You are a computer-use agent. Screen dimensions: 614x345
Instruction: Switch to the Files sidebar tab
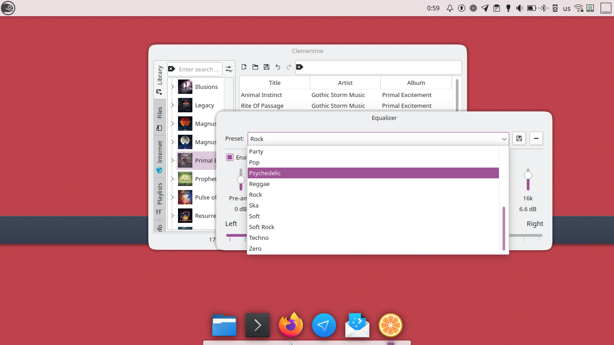[x=160, y=118]
